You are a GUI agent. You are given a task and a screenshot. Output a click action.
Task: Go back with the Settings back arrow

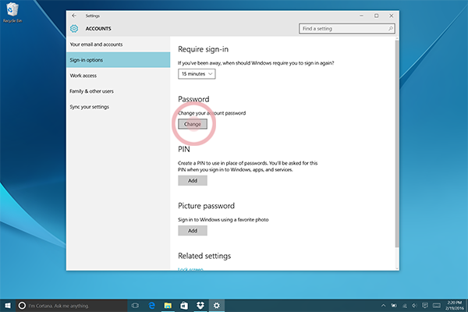coord(74,16)
